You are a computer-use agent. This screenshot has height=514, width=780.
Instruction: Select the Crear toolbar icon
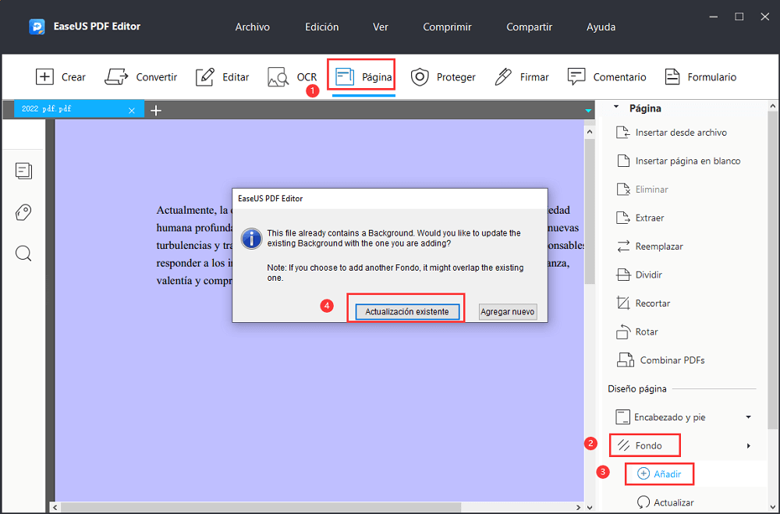pyautogui.click(x=44, y=77)
